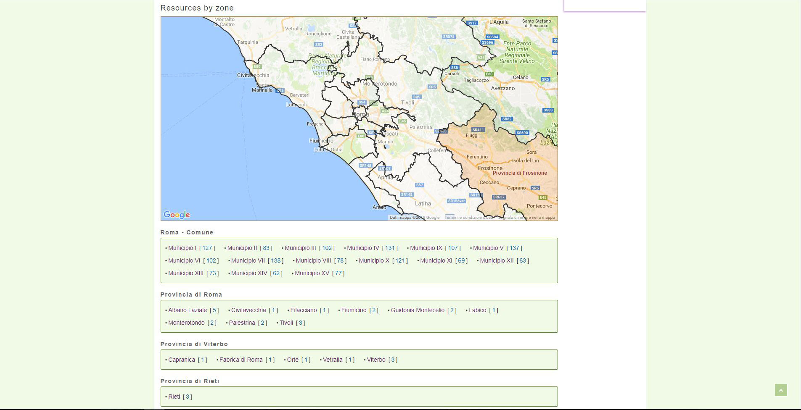The height and width of the screenshot is (410, 801).
Task: Open Tivoli link in Provincia di Roma list
Action: pyautogui.click(x=286, y=323)
